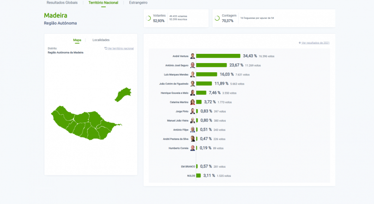Viewport: 374px width, 204px height.
Task: Switch to the Localidades view
Action: [x=101, y=40]
